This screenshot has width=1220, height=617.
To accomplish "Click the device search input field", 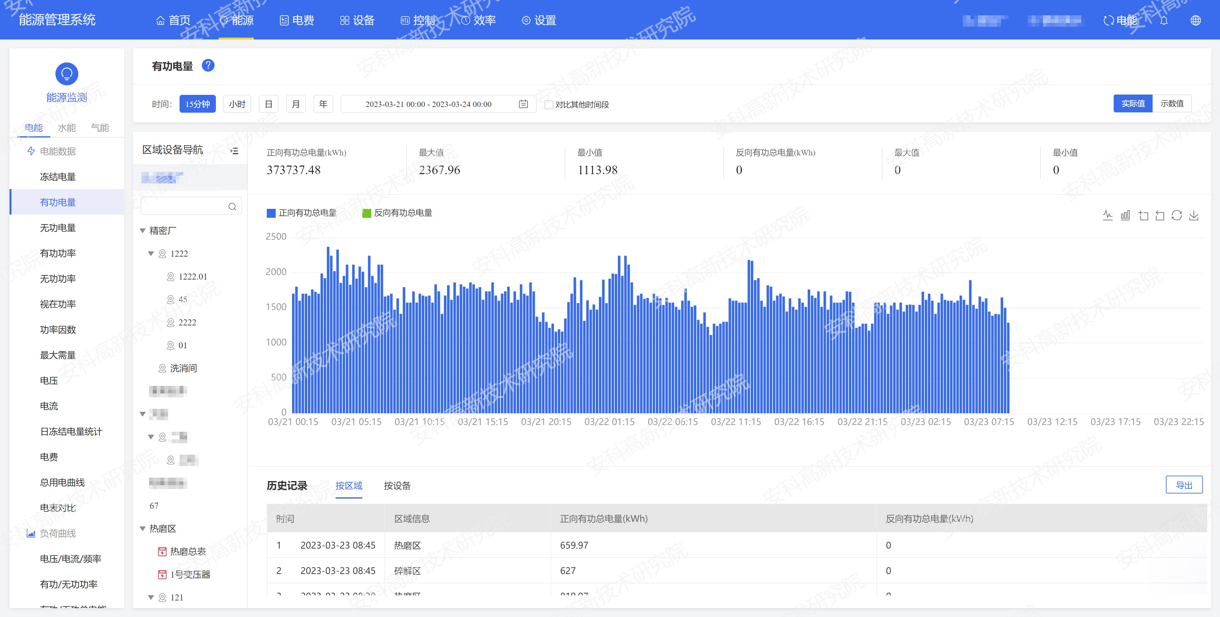I will coord(191,206).
